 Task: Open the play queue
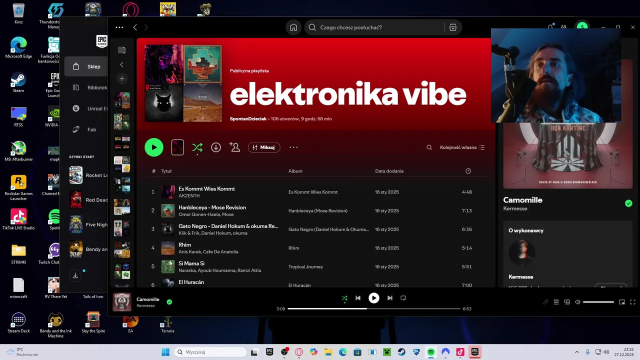click(556, 302)
